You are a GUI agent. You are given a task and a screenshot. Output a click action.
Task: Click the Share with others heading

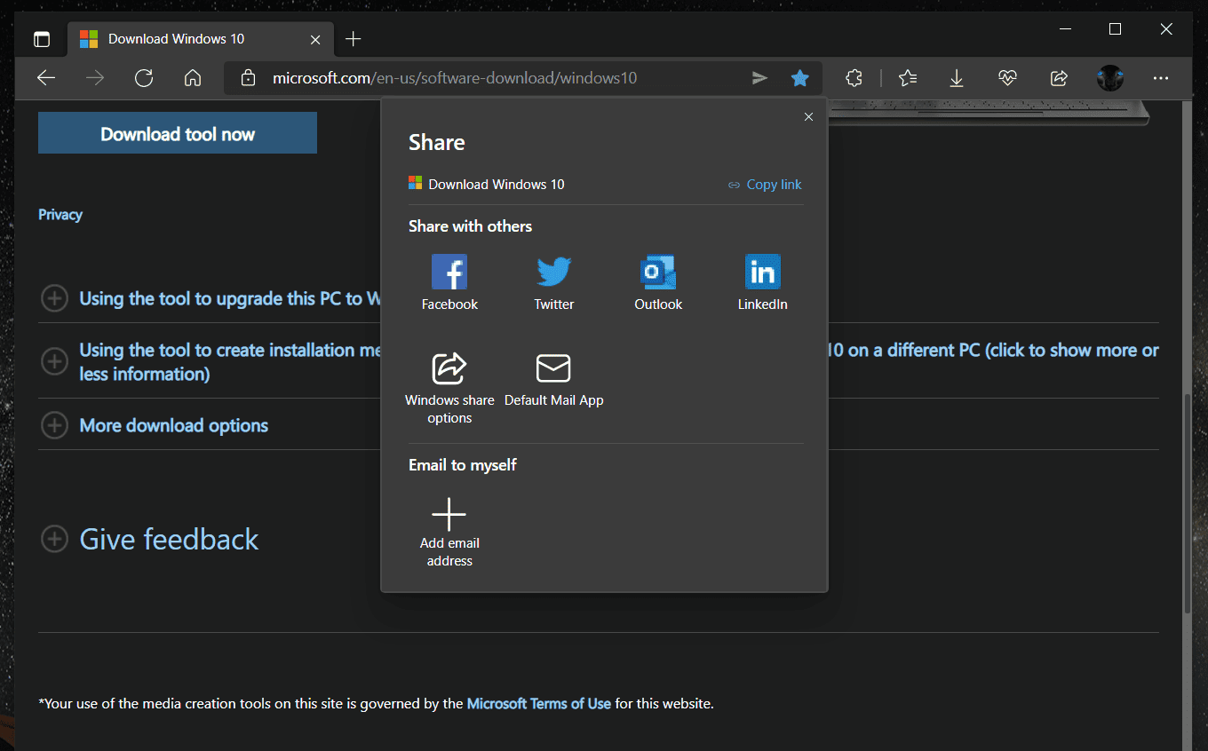[470, 226]
